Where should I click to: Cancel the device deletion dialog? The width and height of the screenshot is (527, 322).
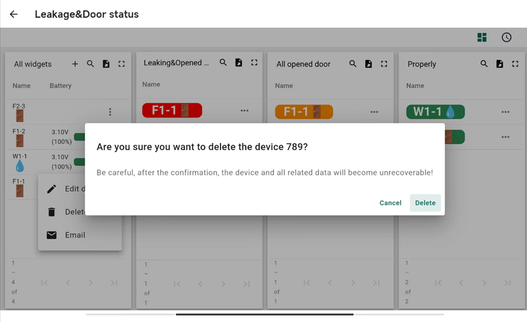(x=390, y=203)
